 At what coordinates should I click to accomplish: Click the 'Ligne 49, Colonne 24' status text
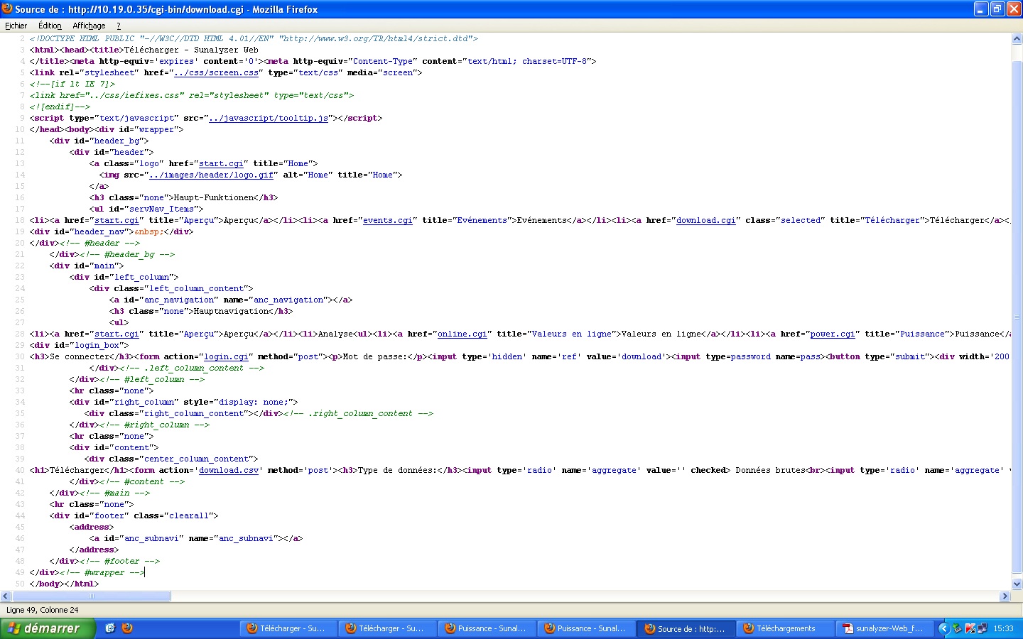pos(43,610)
